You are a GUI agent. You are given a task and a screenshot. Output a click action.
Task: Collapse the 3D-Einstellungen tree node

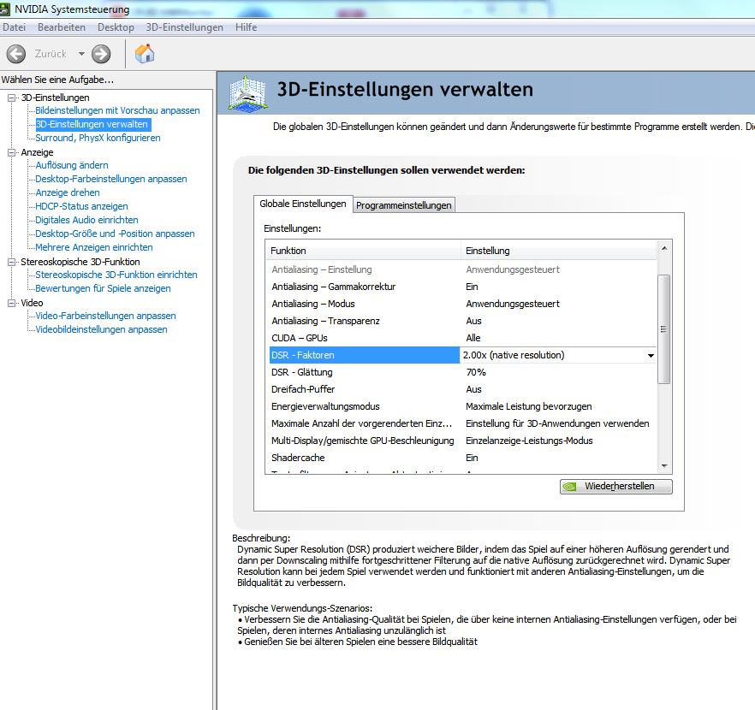click(12, 98)
